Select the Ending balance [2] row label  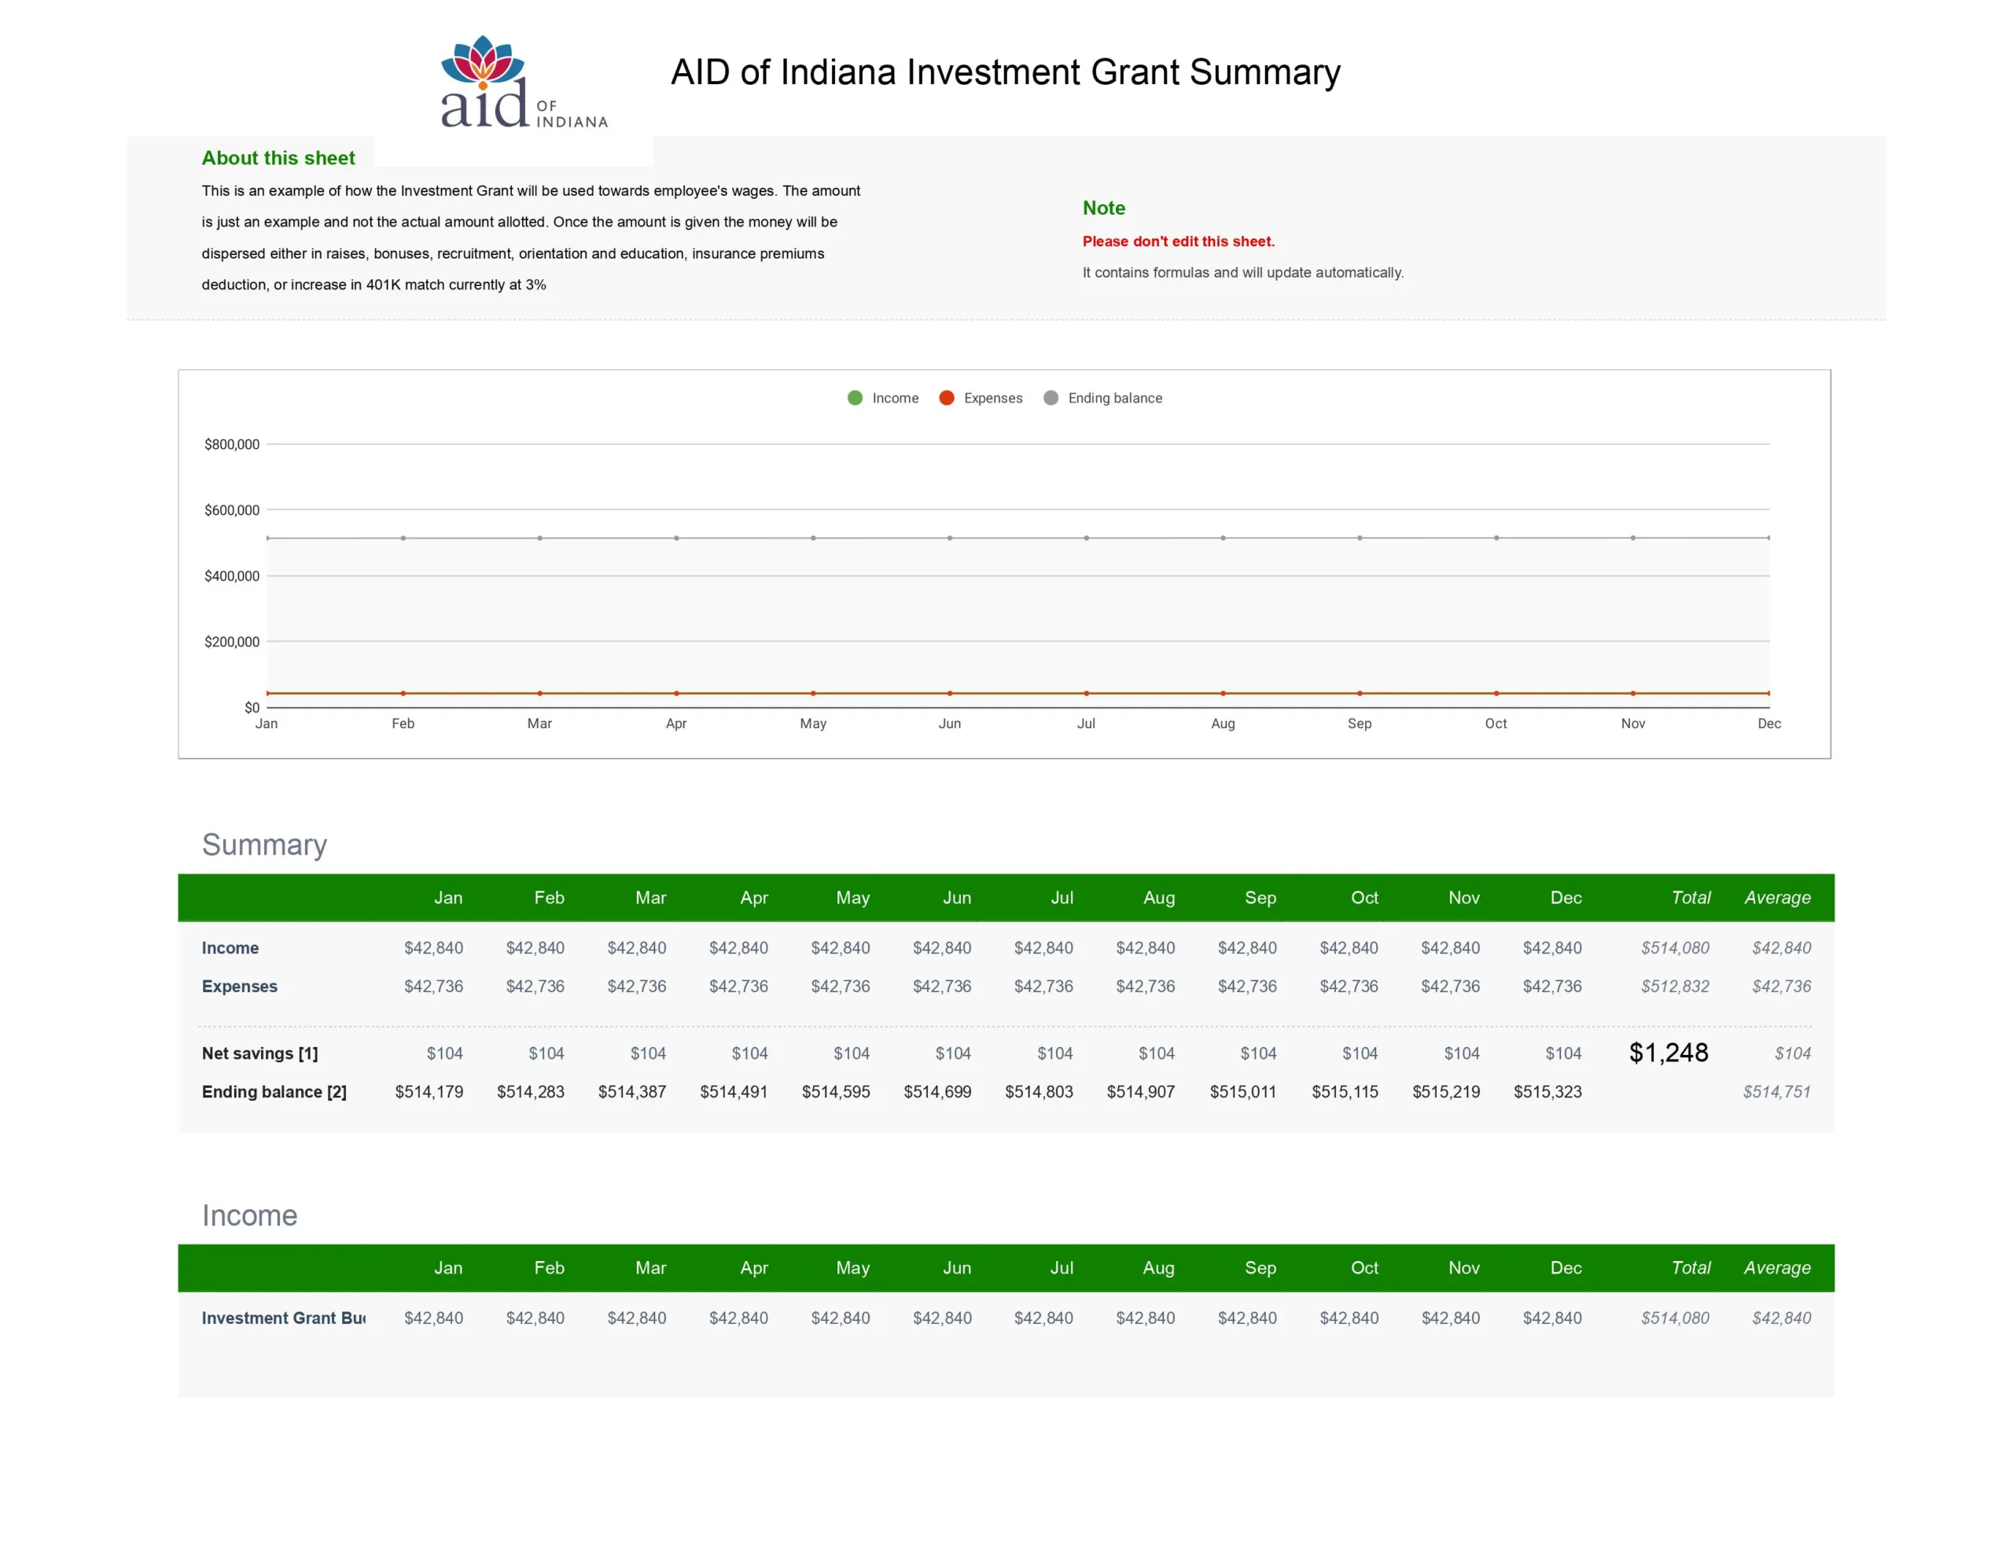pyautogui.click(x=274, y=1092)
